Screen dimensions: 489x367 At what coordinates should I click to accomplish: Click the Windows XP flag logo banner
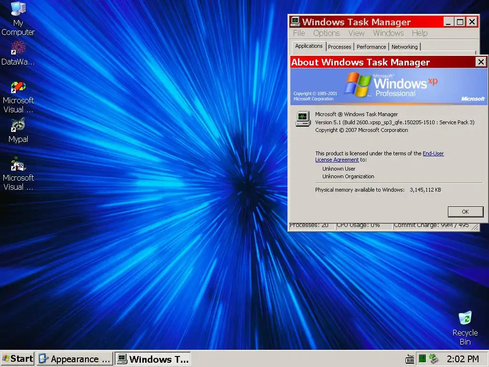(389, 86)
